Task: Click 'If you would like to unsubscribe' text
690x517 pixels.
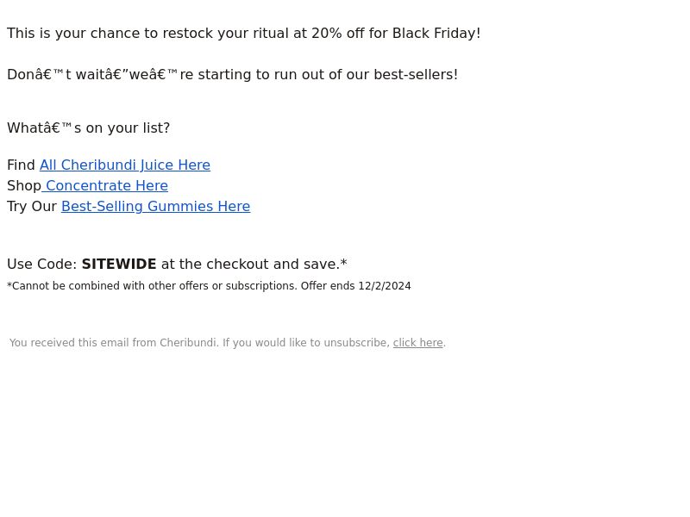Action: click(306, 342)
